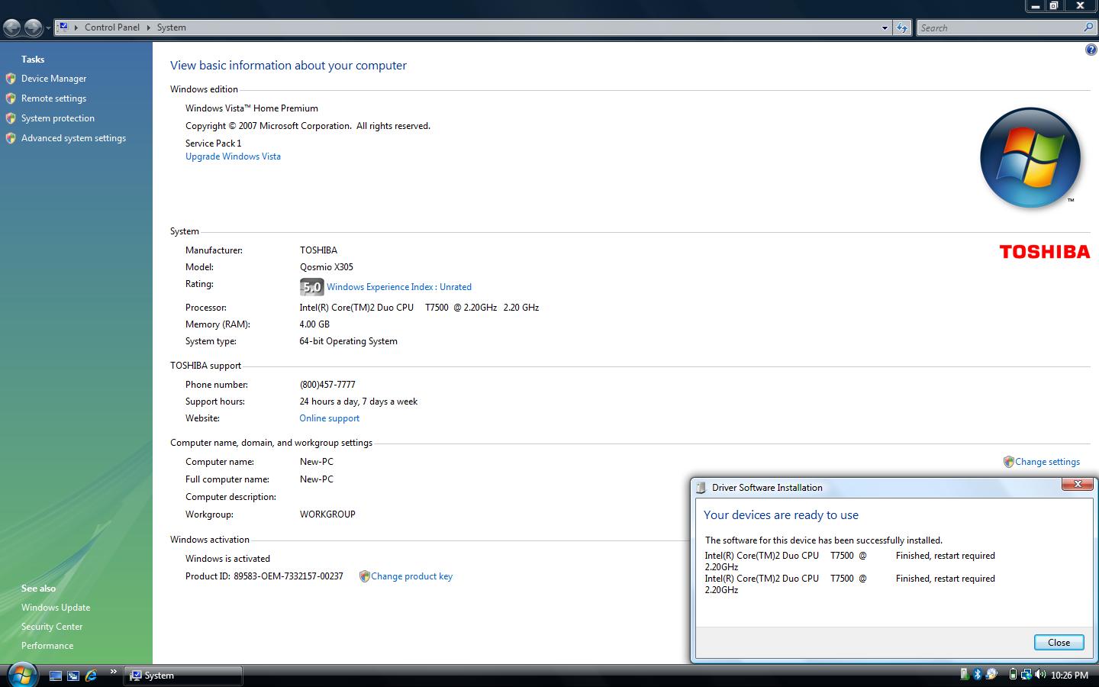This screenshot has height=687, width=1099.
Task: Open Help with the question mark icon
Action: (1091, 50)
